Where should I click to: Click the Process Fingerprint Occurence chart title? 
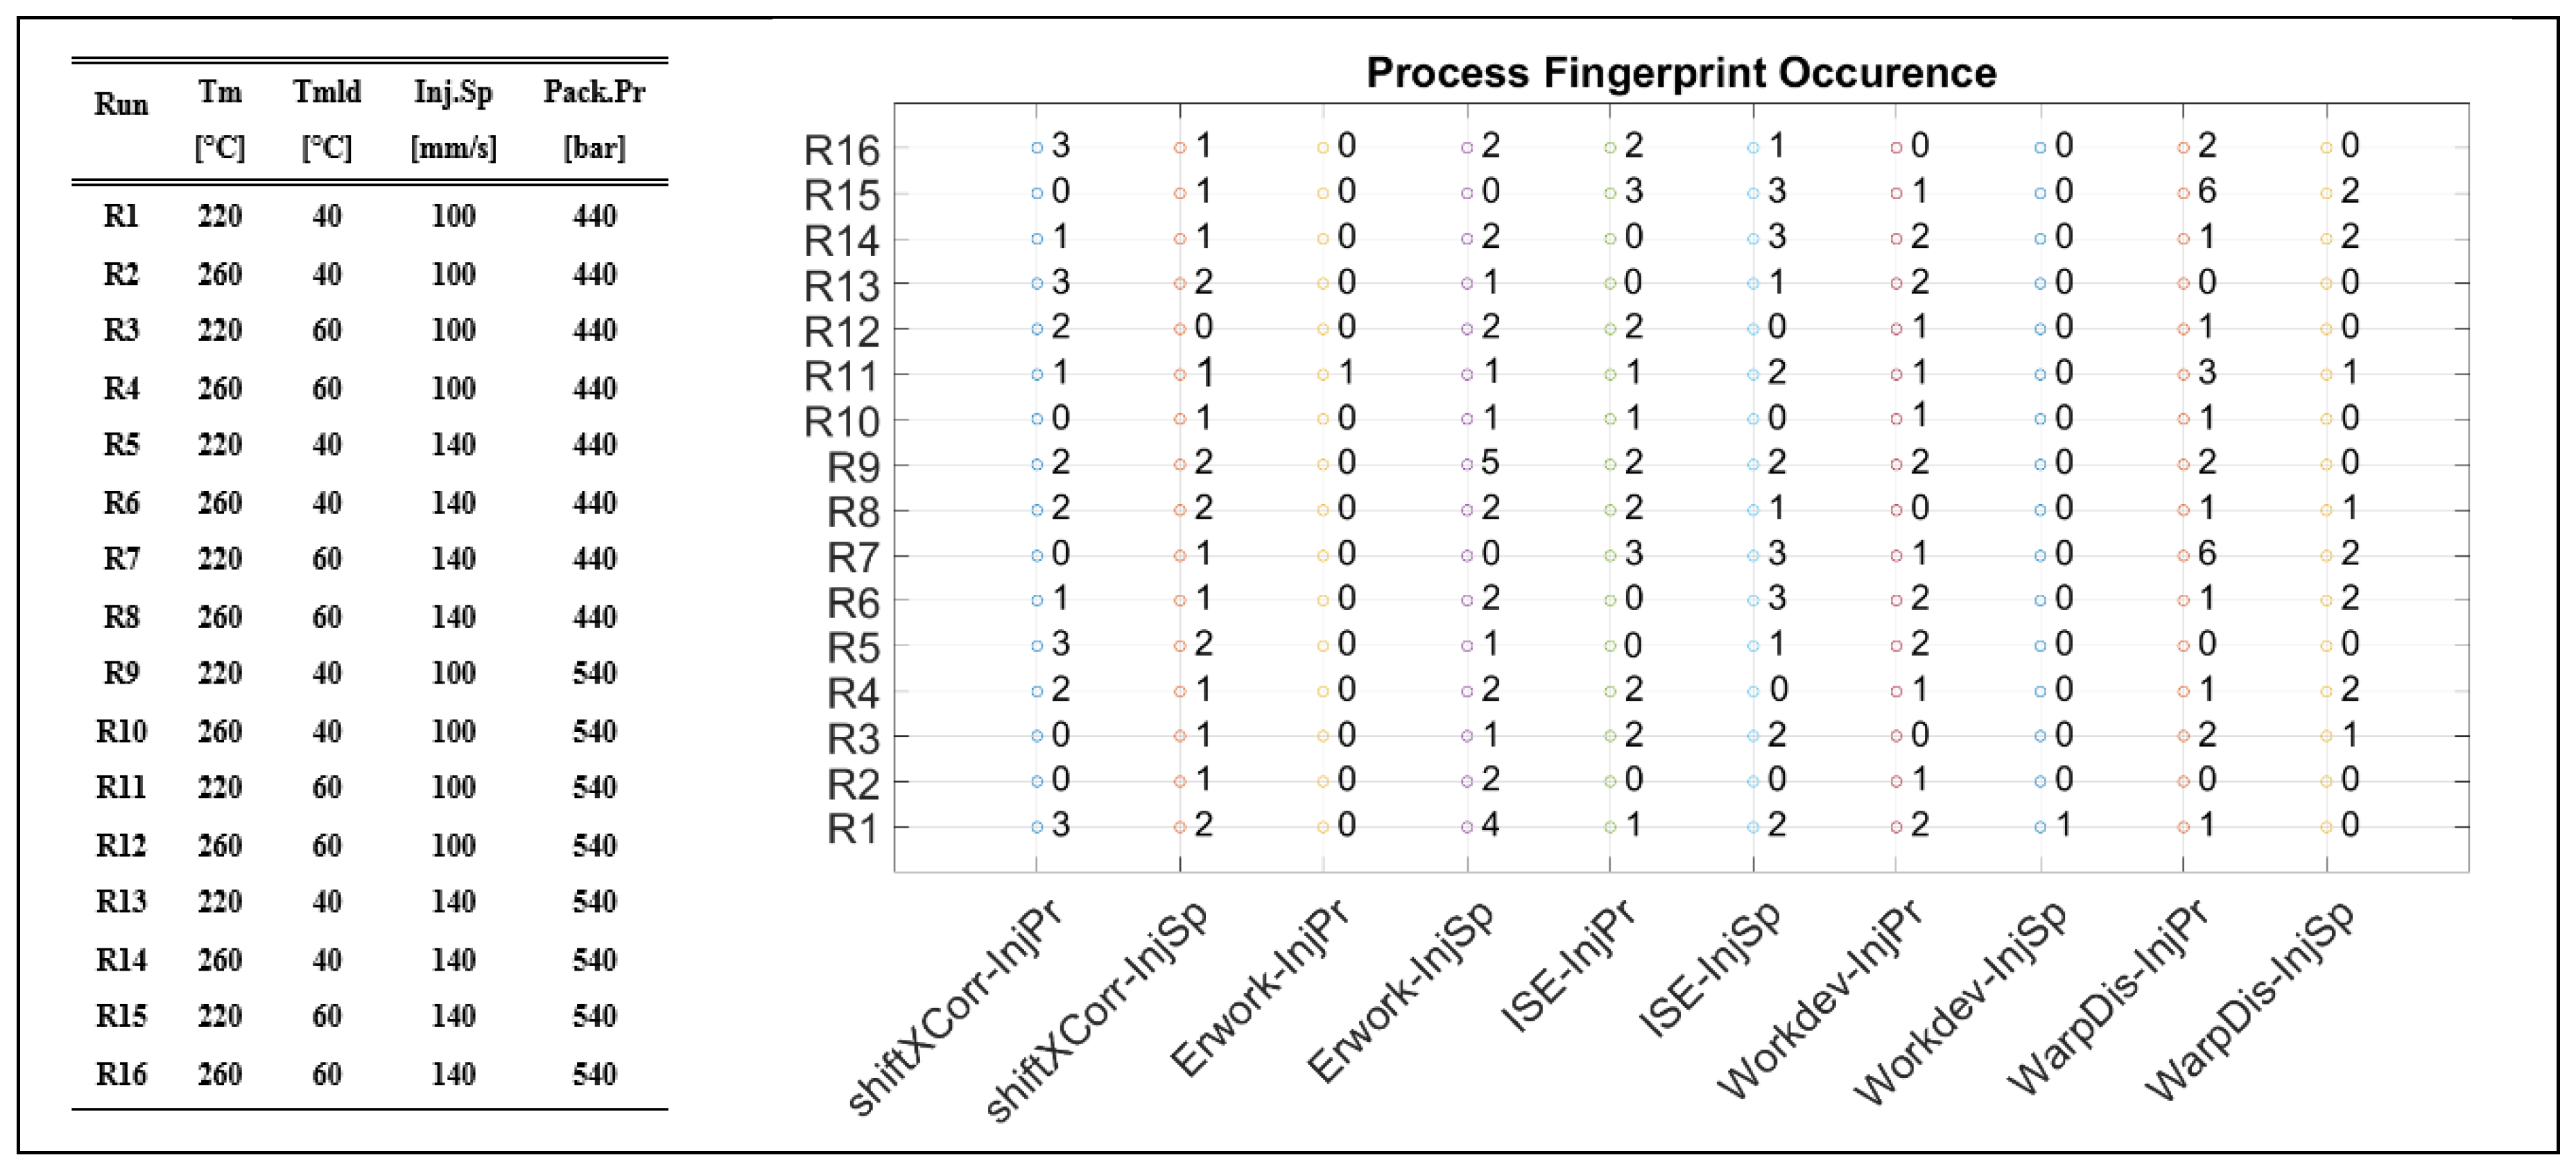pos(1681,73)
